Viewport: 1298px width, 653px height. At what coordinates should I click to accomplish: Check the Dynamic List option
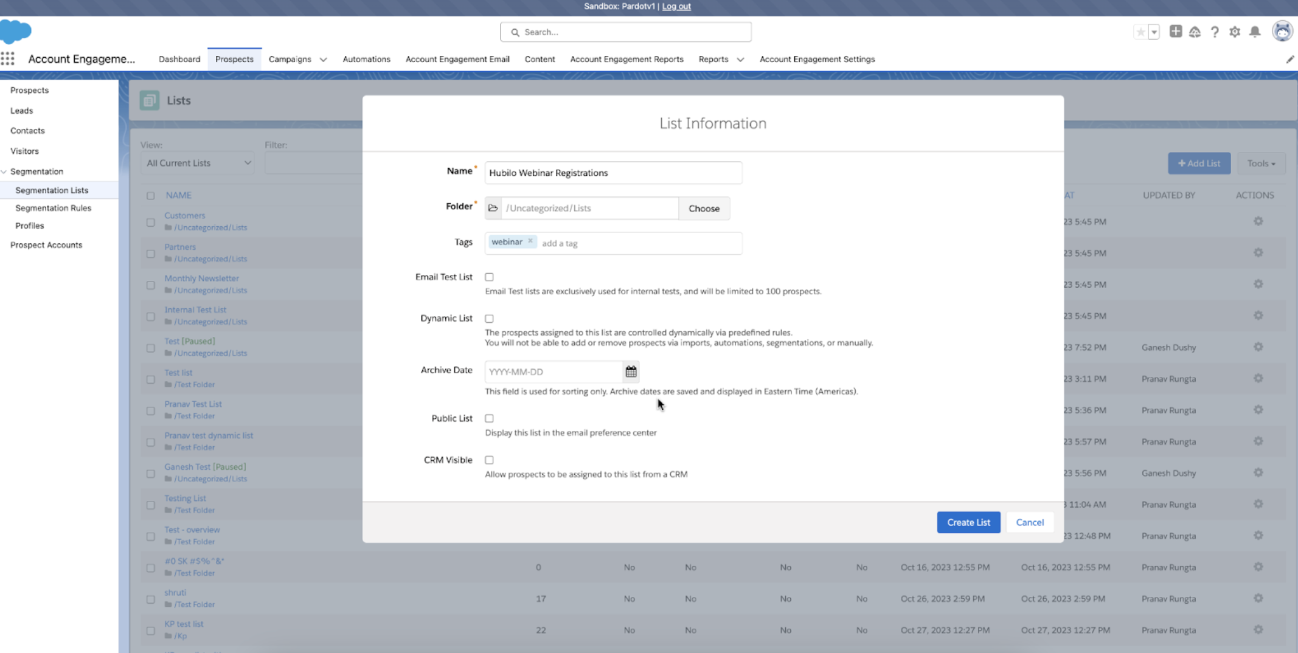click(489, 319)
